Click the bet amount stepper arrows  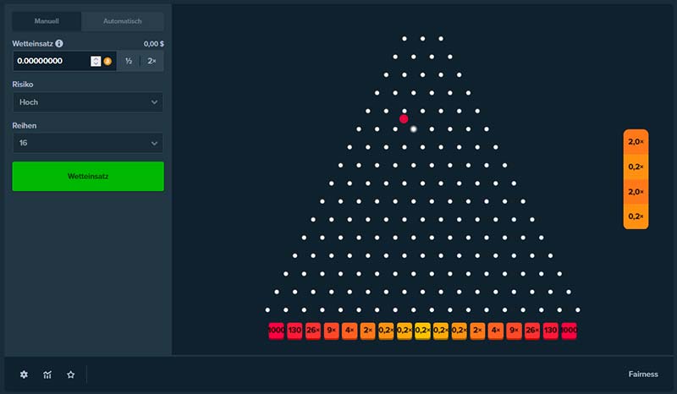pos(96,61)
